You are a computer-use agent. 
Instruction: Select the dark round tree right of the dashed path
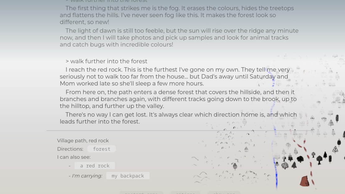pyautogui.click(x=320, y=159)
